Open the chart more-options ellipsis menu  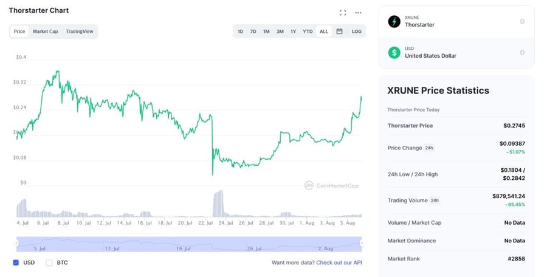pos(358,12)
